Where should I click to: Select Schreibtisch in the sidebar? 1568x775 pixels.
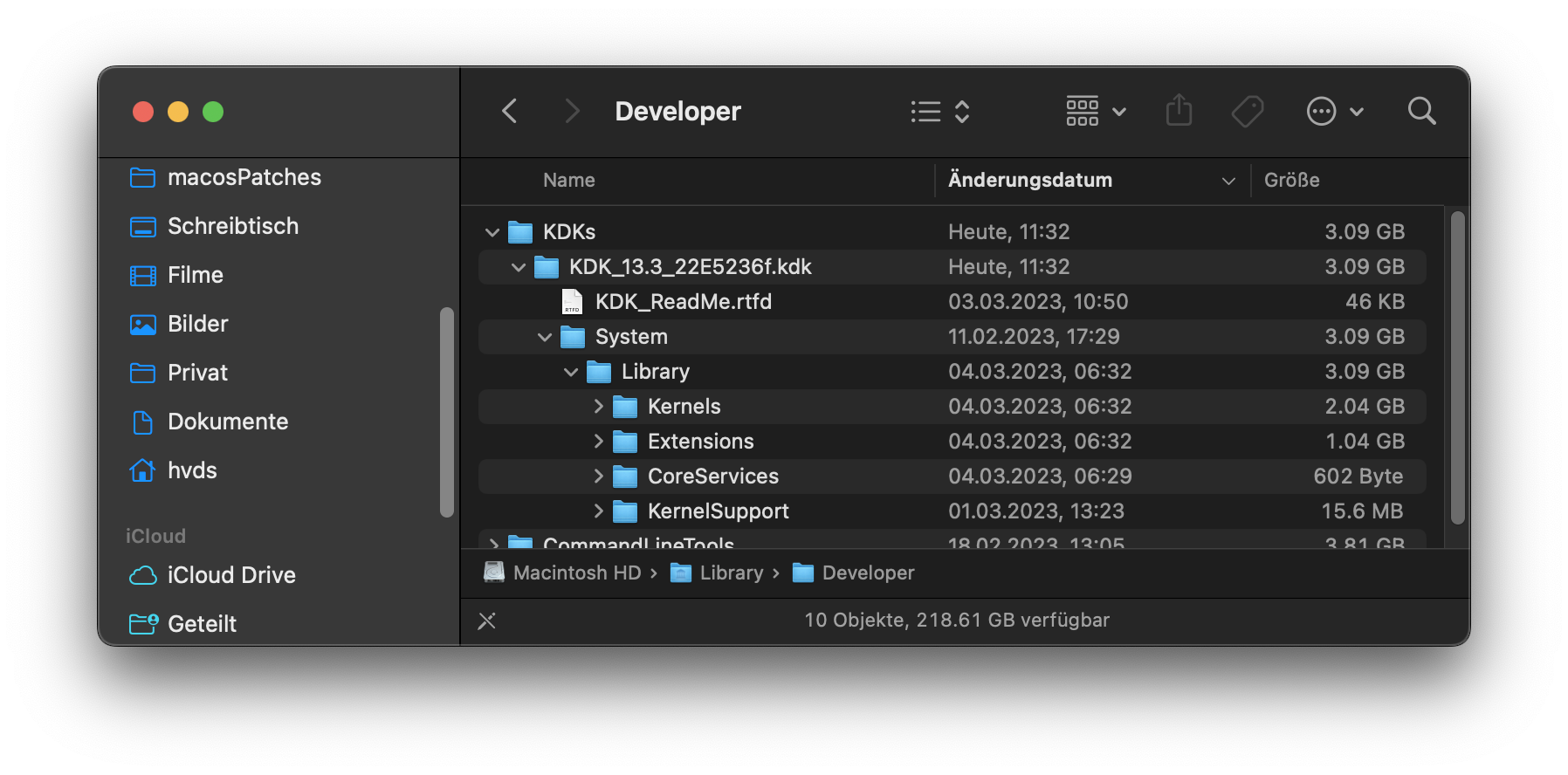pos(232,226)
